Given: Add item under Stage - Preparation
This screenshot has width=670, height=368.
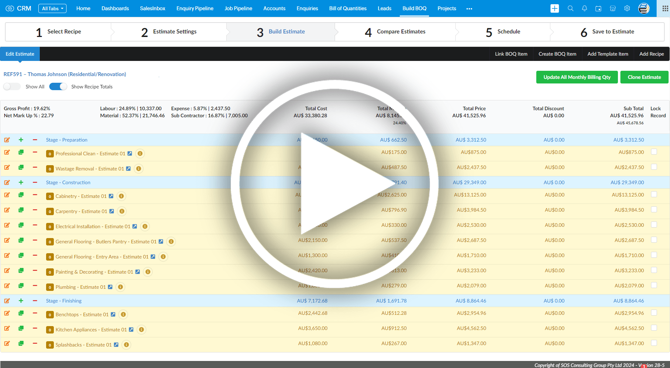Looking at the screenshot, I should [x=21, y=140].
